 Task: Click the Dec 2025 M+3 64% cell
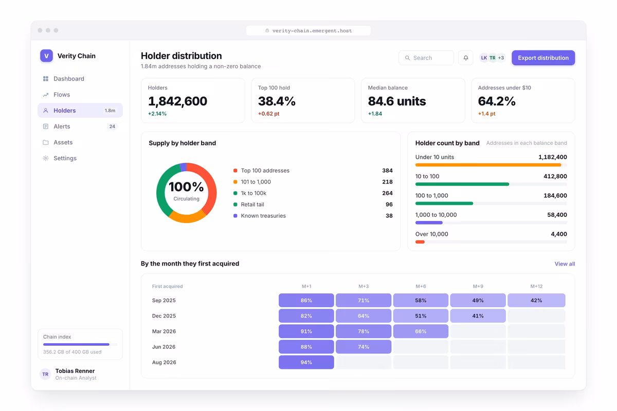point(364,316)
